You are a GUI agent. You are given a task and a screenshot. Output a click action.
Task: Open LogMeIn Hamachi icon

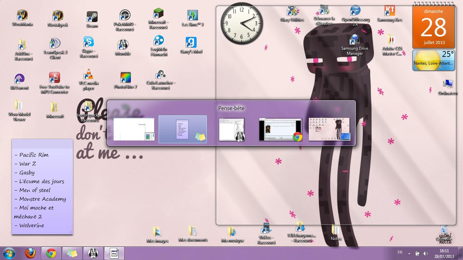pos(159,41)
